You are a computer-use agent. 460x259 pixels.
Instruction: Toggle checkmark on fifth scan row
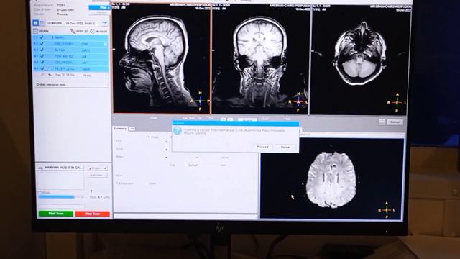click(42, 63)
